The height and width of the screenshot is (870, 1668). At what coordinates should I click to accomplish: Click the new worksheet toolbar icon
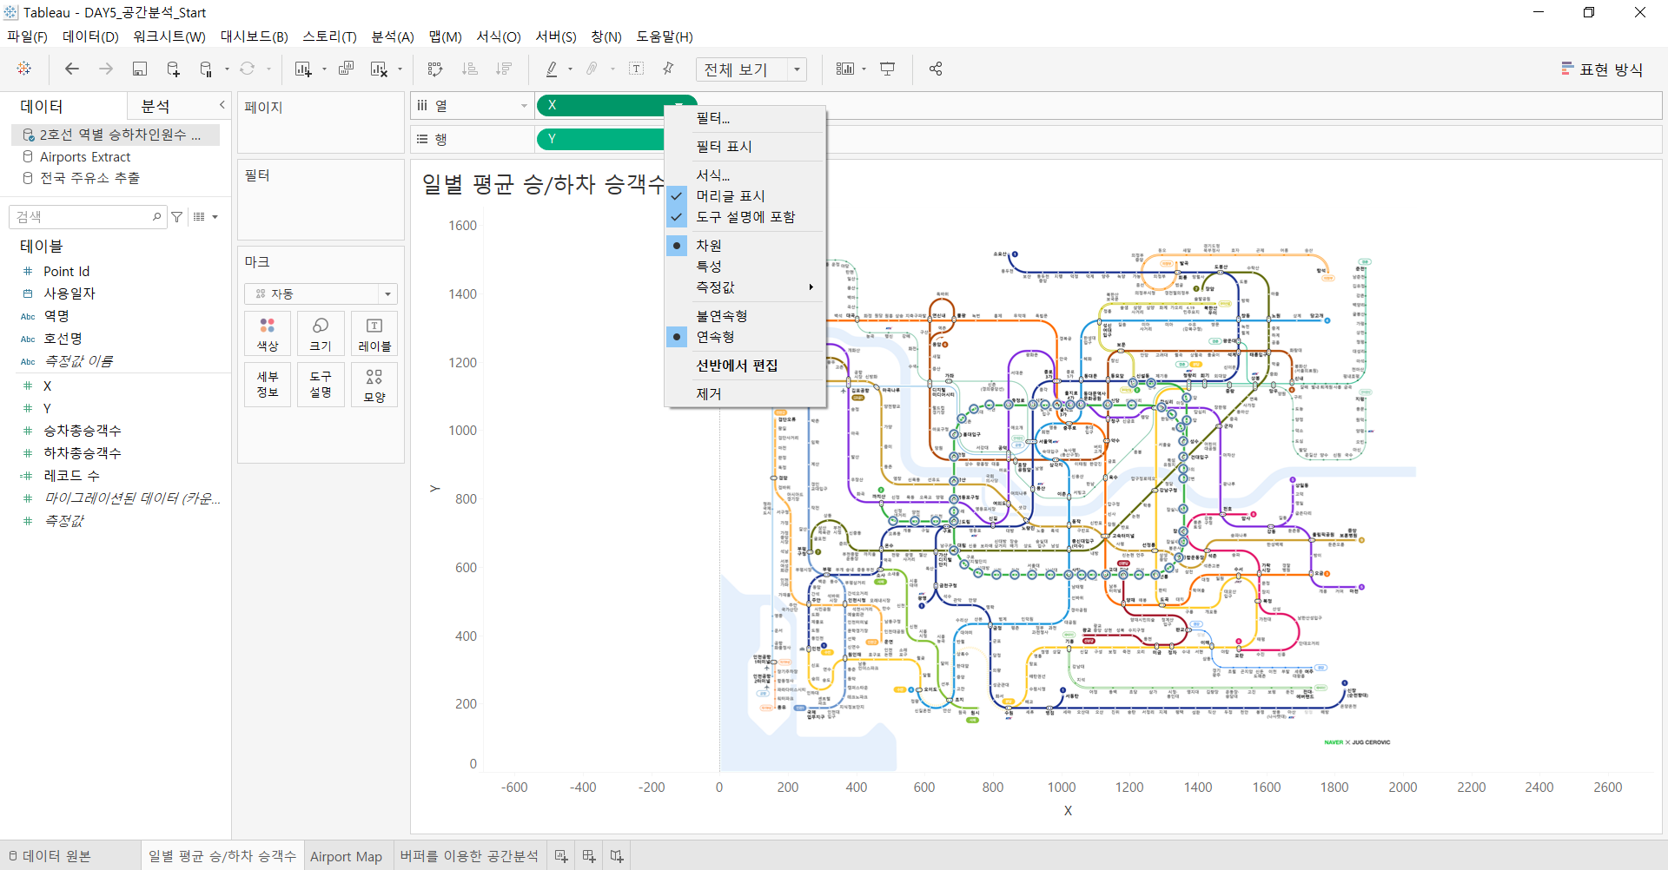[x=302, y=69]
